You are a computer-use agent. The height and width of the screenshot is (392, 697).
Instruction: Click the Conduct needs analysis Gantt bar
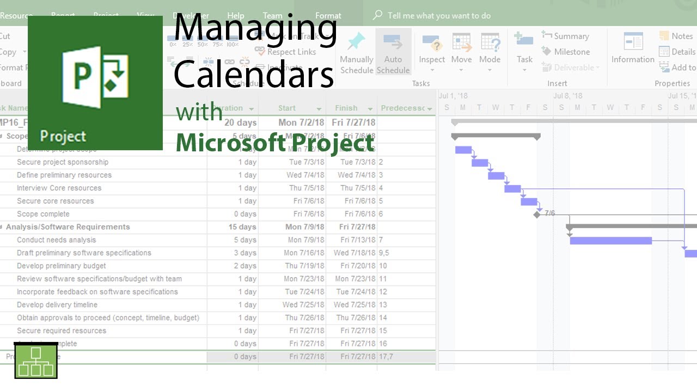point(610,241)
